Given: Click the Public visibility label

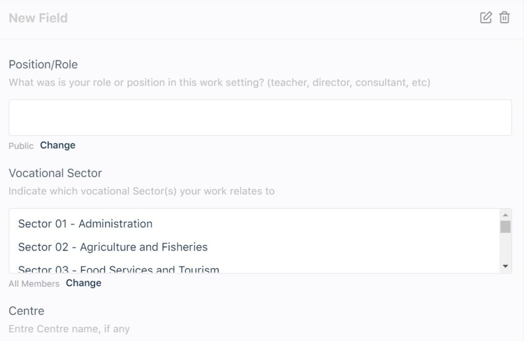Looking at the screenshot, I should (x=21, y=146).
